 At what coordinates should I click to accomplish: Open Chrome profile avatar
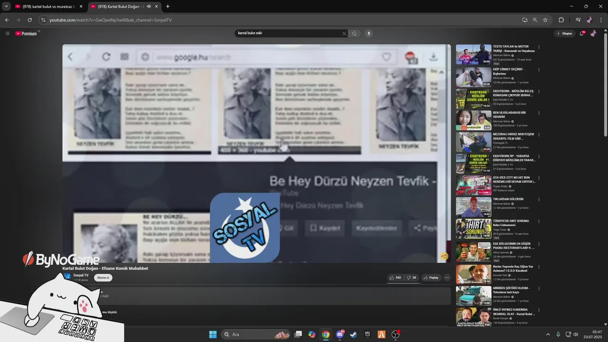[589, 20]
